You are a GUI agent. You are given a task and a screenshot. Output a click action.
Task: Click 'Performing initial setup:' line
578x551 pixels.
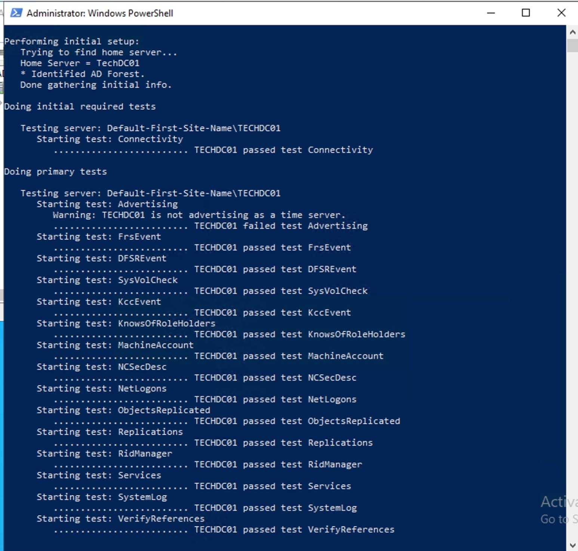tap(71, 41)
